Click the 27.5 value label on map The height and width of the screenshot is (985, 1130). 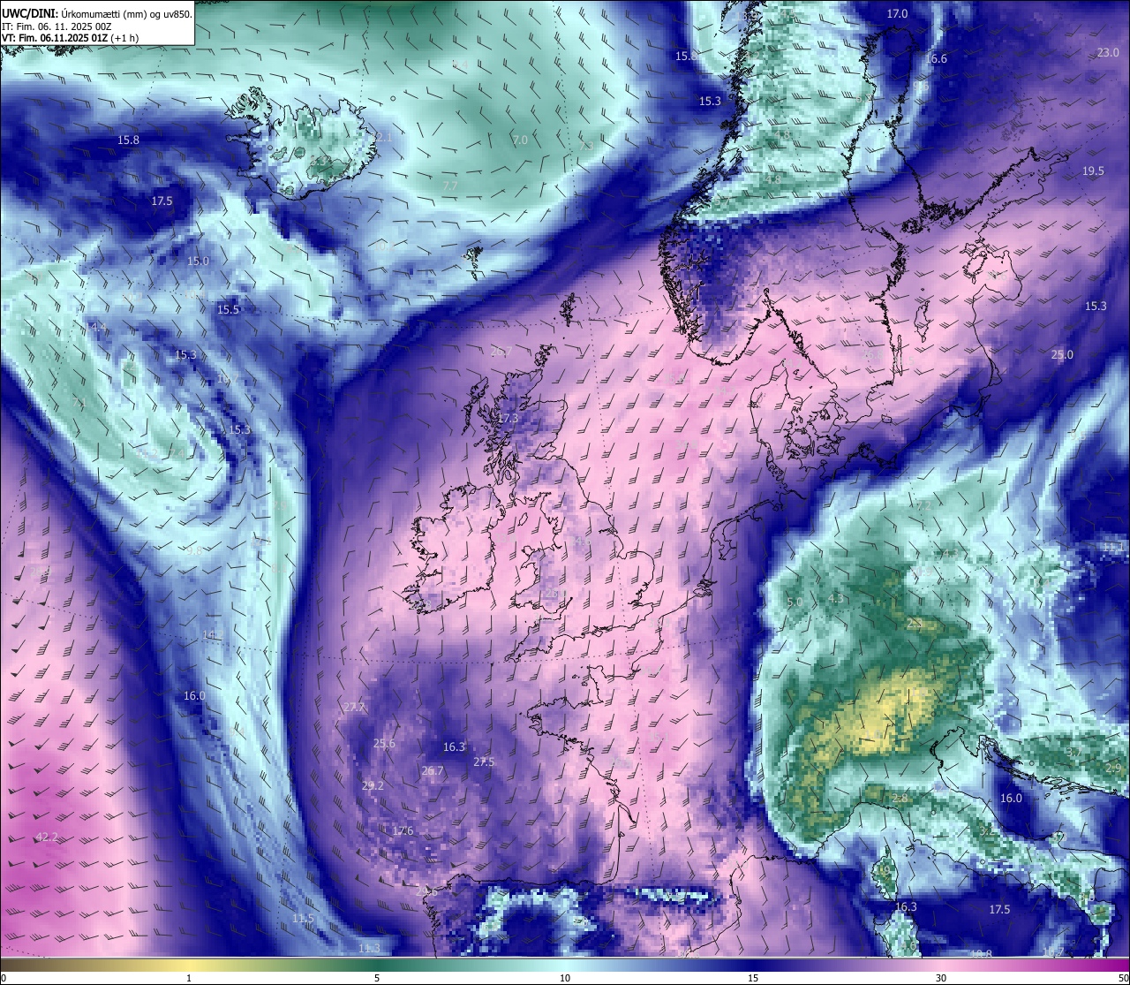pyautogui.click(x=484, y=762)
